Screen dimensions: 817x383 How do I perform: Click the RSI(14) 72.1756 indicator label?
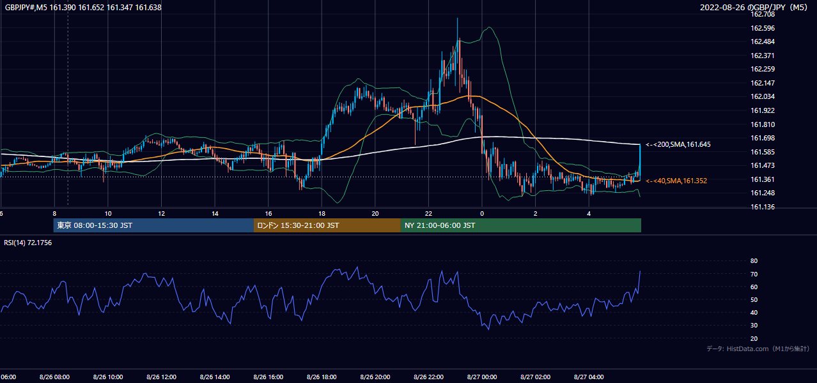[x=28, y=243]
